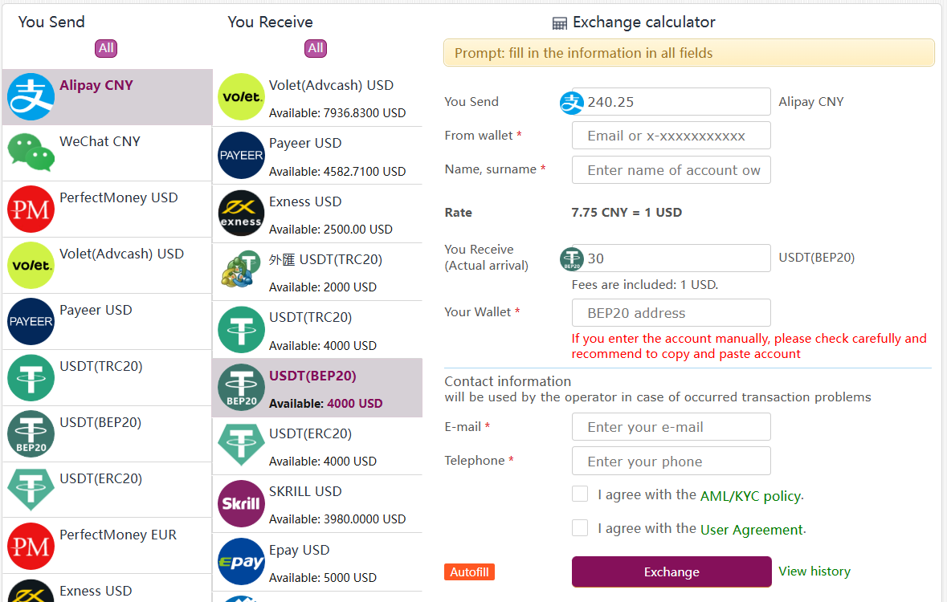This screenshot has height=602, width=947.
Task: Click the orange Autofill button
Action: 469,571
